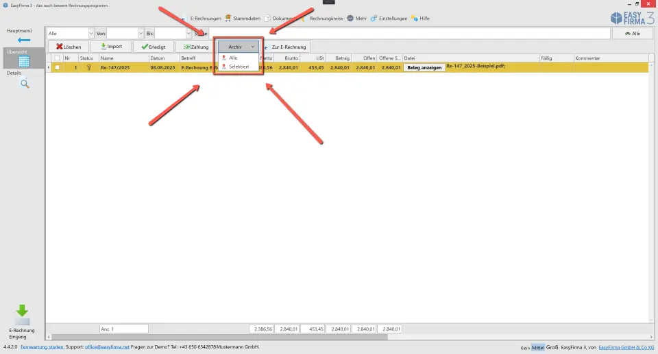Image resolution: width=658 pixels, height=354 pixels.
Task: Open the Hilfe menu
Action: click(424, 19)
